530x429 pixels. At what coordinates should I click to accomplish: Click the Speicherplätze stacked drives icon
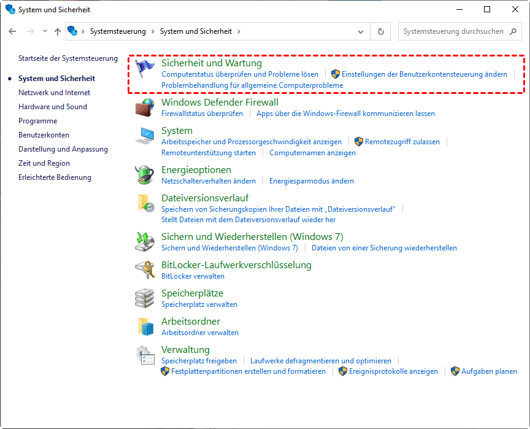coord(145,298)
